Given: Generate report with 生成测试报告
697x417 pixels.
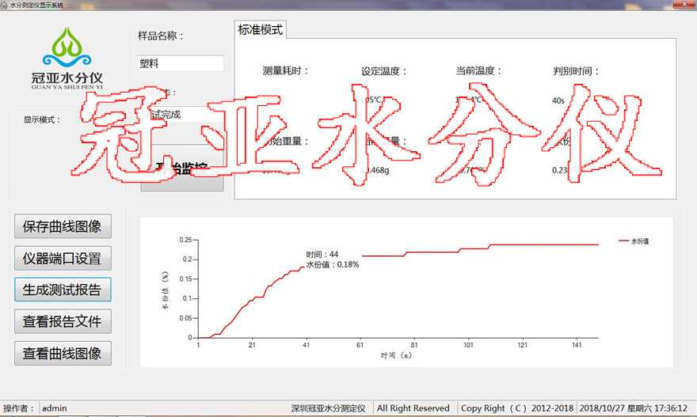Looking at the screenshot, I should (63, 290).
